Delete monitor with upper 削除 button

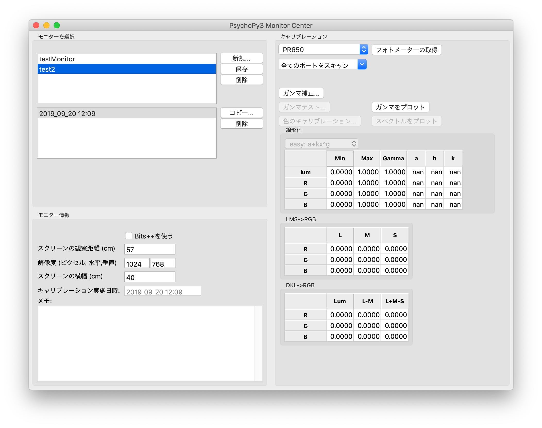[241, 80]
